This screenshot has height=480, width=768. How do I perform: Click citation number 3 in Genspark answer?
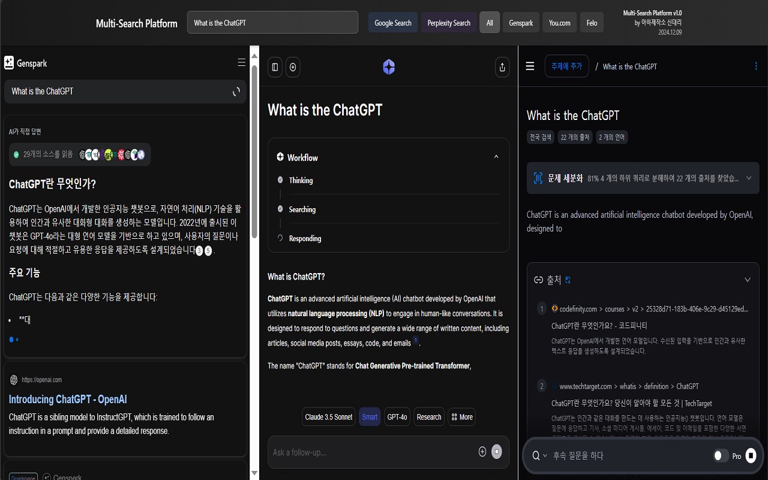199,251
